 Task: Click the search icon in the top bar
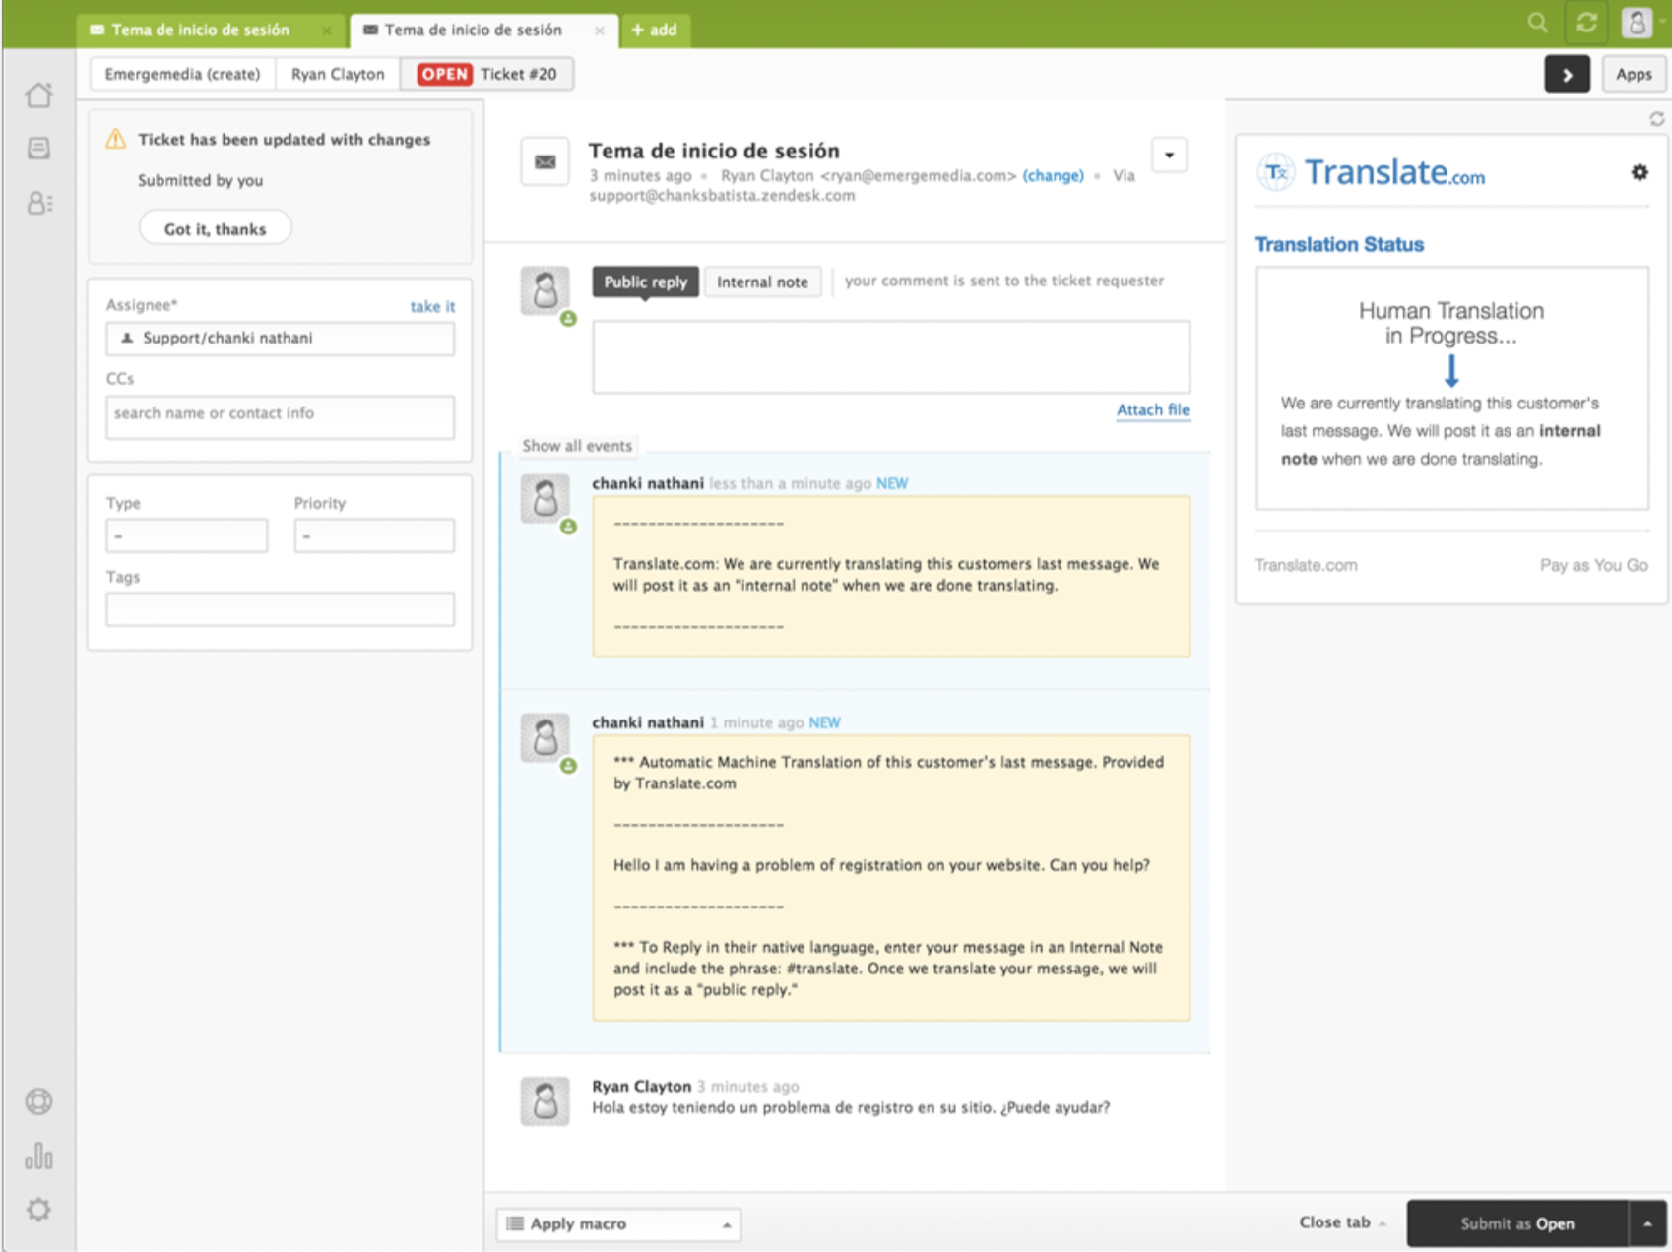pos(1536,22)
